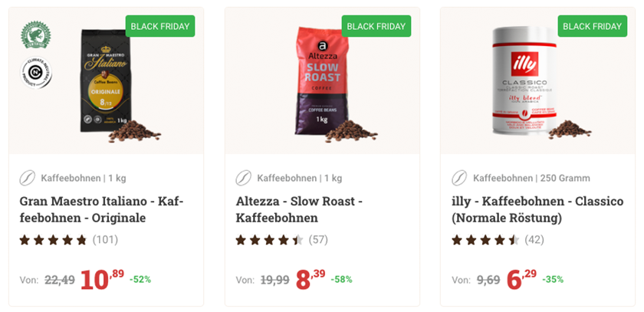Viewport: 644px width, 312px height.
Task: Open Gran Maestro Italiano Originale product title
Action: [101, 209]
